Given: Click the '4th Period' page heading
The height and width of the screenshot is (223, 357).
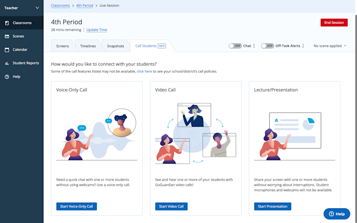Looking at the screenshot, I should coord(66,22).
